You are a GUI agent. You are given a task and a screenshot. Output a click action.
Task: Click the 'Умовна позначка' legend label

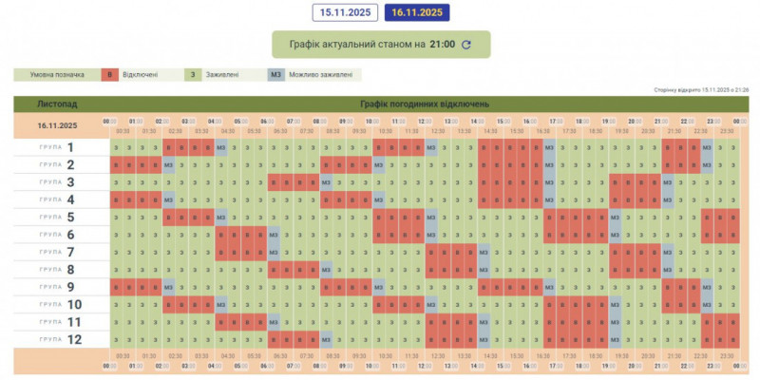point(55,74)
